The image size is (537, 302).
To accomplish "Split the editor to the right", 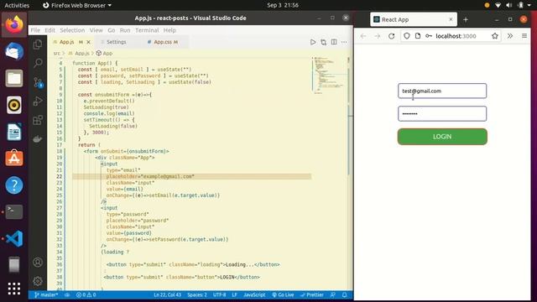I will (334, 42).
